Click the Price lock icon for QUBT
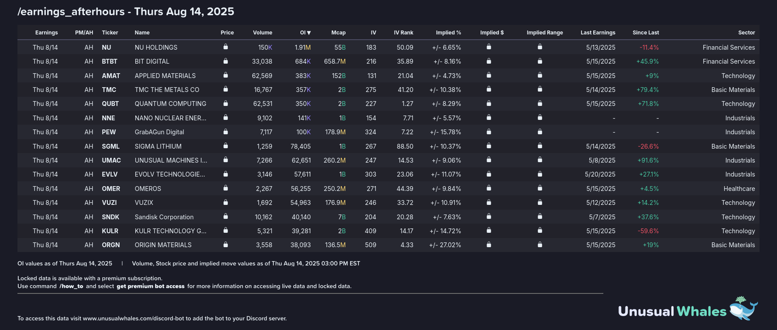 (226, 103)
